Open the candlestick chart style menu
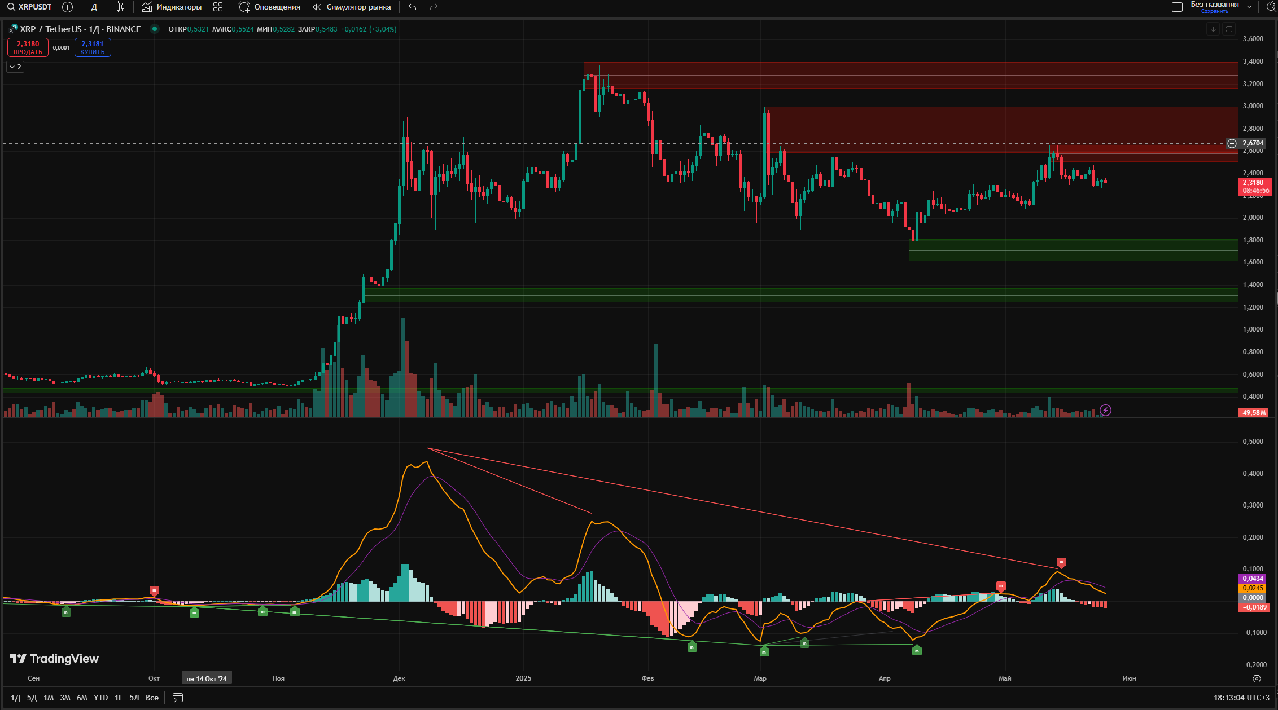 120,7
